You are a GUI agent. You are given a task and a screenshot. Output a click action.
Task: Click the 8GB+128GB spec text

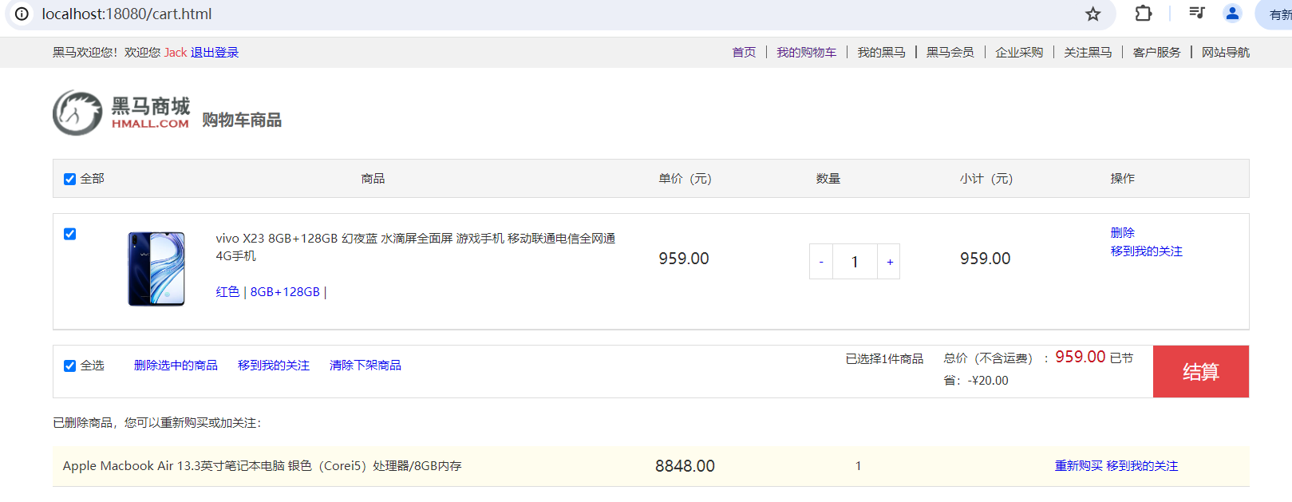click(285, 292)
